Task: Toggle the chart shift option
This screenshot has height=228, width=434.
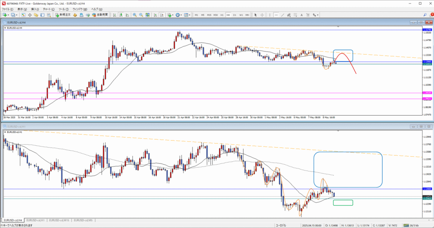Action: [161, 15]
